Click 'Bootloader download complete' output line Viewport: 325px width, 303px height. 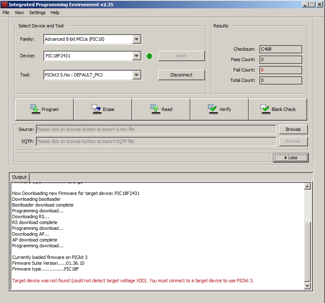point(42,205)
